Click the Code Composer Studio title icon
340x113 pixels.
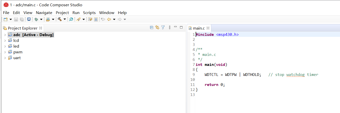tap(6, 5)
